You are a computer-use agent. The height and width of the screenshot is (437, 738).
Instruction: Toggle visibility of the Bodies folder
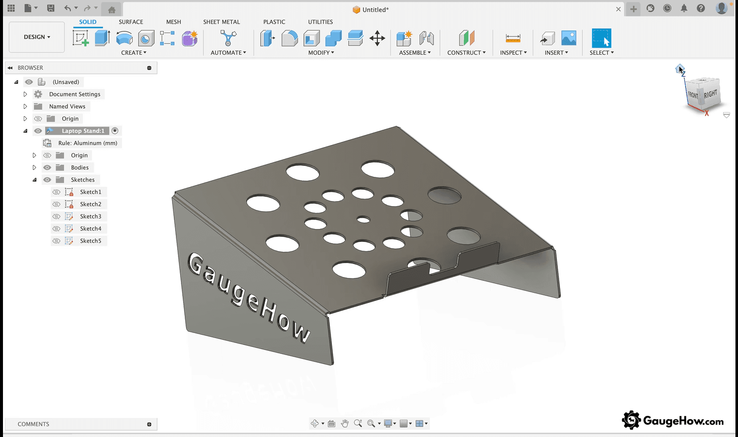pyautogui.click(x=47, y=167)
